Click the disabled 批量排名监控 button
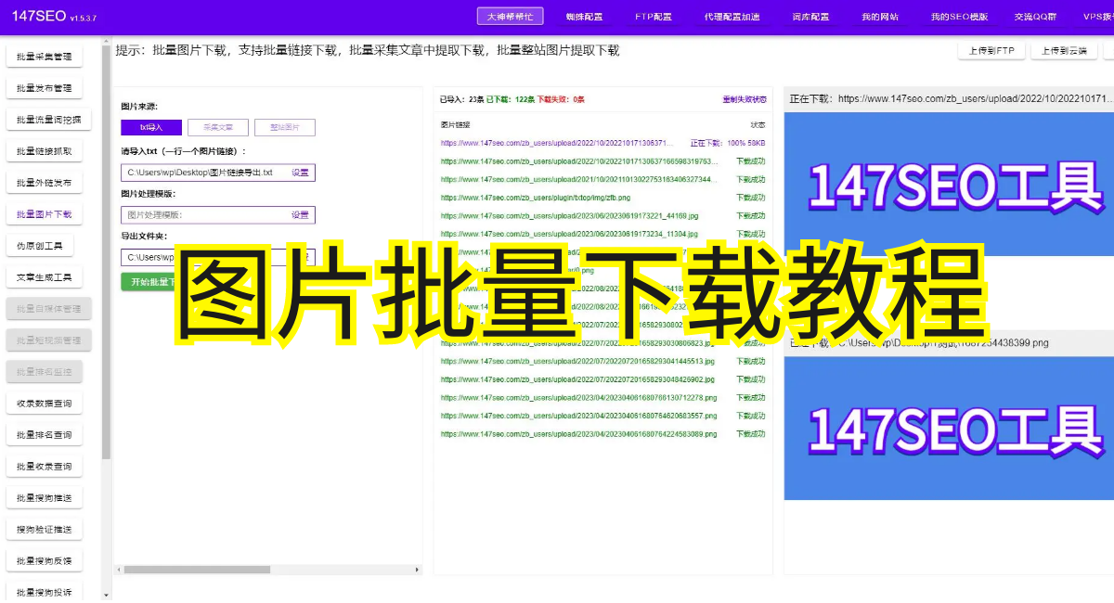 click(44, 372)
